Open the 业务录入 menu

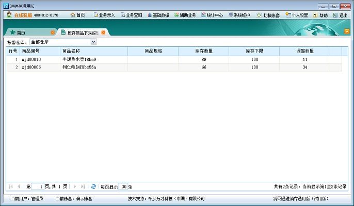click(104, 15)
